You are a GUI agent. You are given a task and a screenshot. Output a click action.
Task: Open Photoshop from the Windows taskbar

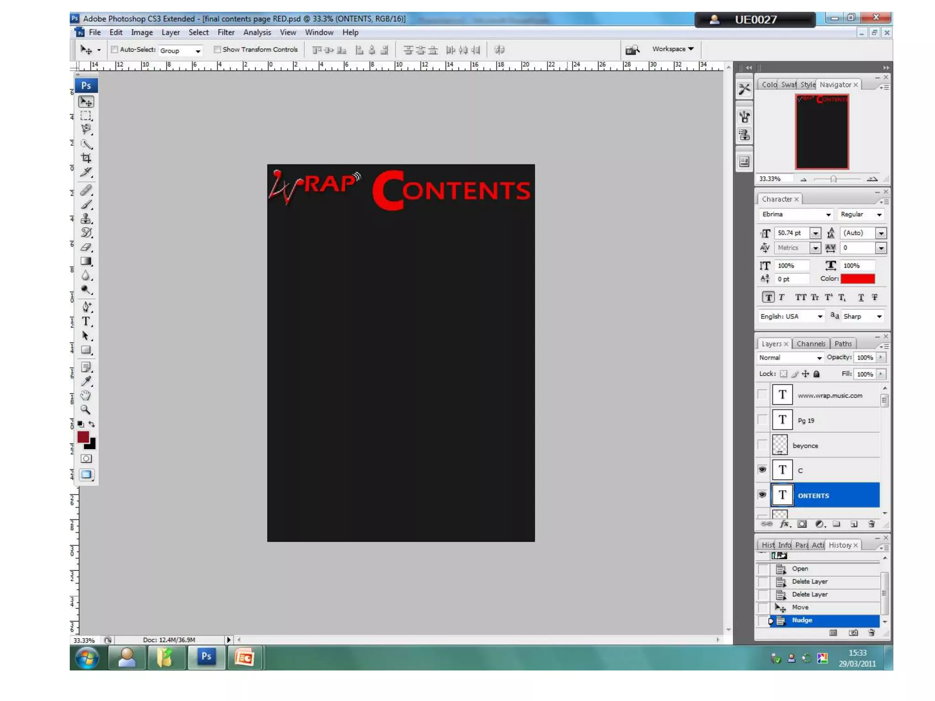(206, 657)
